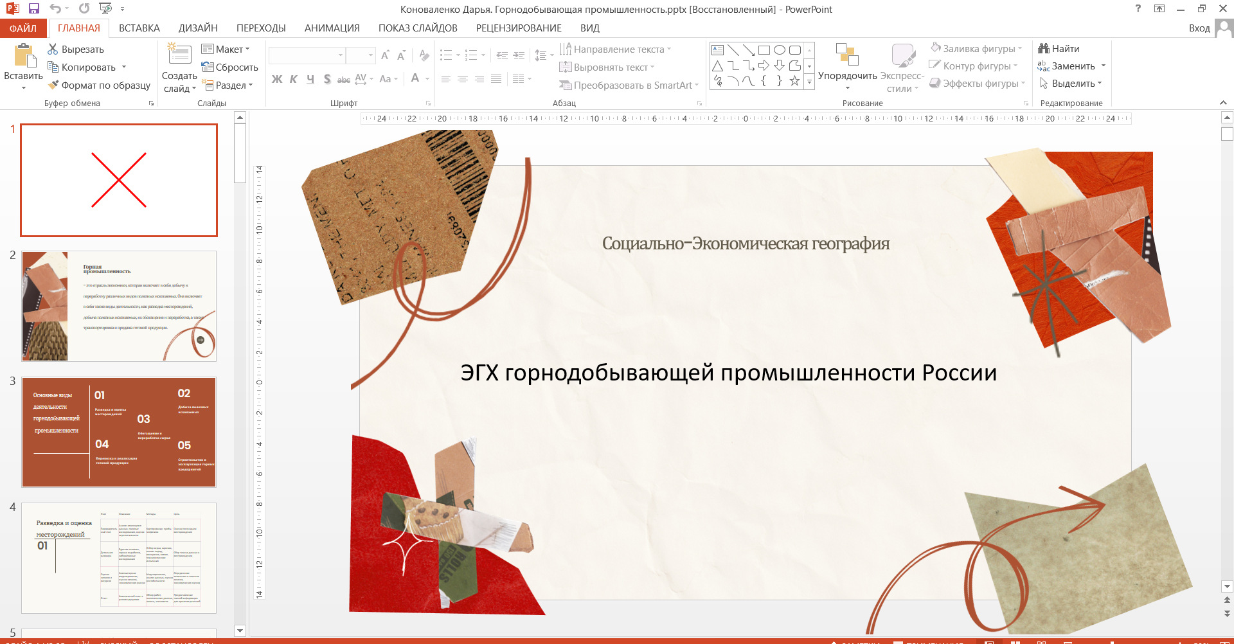Viewport: 1234px width, 644px height.
Task: Insert a rectangle shape from the Drawing gallery
Action: (x=763, y=49)
